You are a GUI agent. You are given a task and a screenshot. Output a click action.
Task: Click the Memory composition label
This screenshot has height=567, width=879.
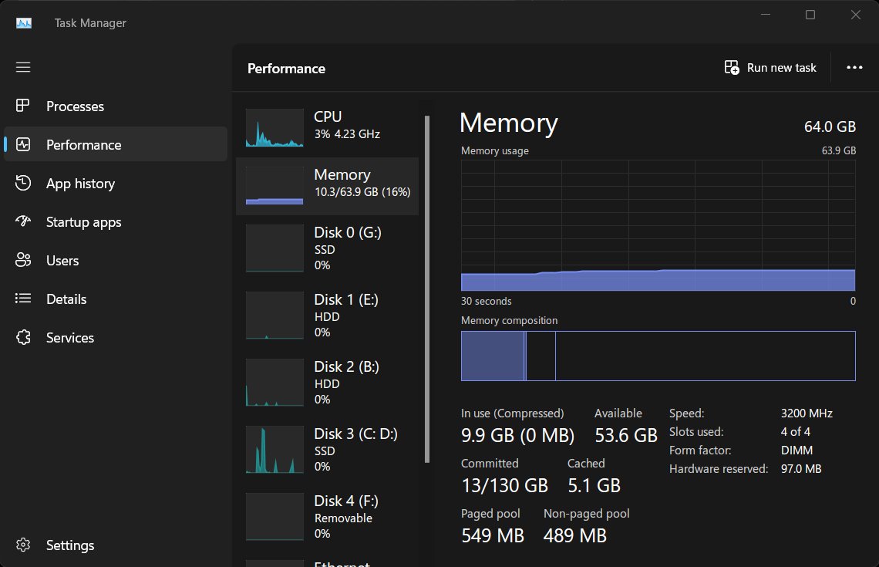(x=509, y=320)
